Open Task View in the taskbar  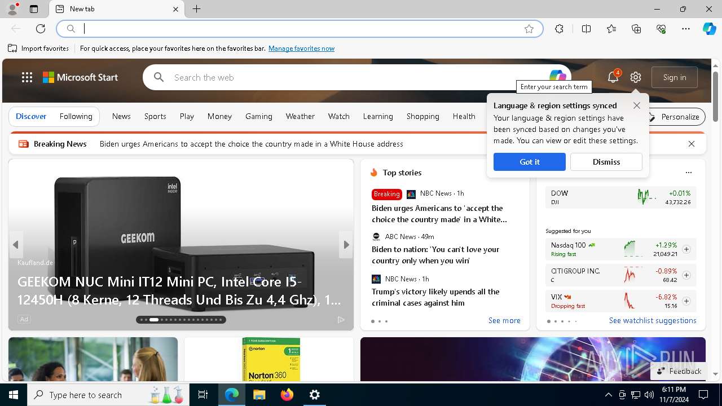pyautogui.click(x=203, y=395)
